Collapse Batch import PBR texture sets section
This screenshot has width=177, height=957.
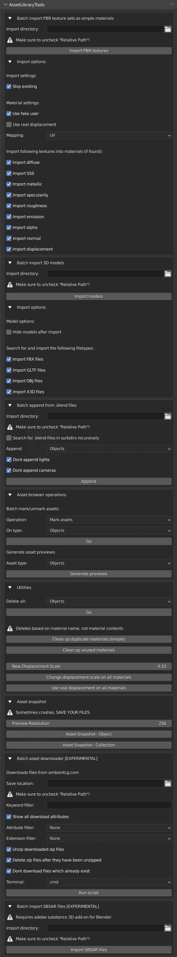click(10, 18)
